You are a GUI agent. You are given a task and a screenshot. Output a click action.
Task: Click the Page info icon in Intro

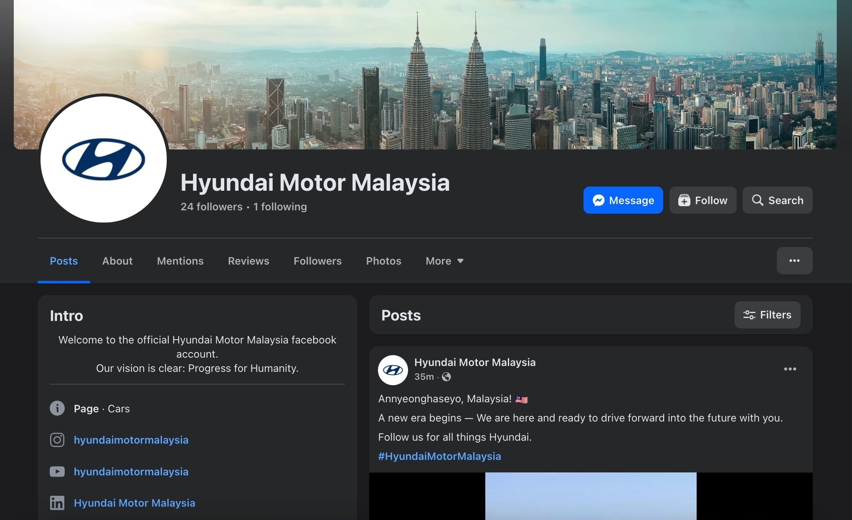[57, 408]
